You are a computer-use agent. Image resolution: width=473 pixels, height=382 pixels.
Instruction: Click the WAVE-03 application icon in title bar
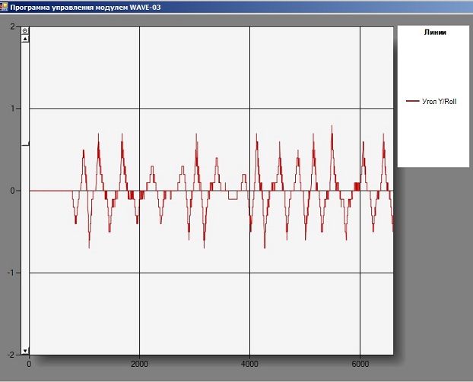[4, 5]
